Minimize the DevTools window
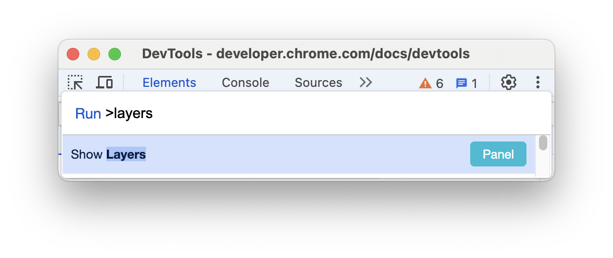Image resolution: width=613 pixels, height=258 pixels. coord(94,54)
